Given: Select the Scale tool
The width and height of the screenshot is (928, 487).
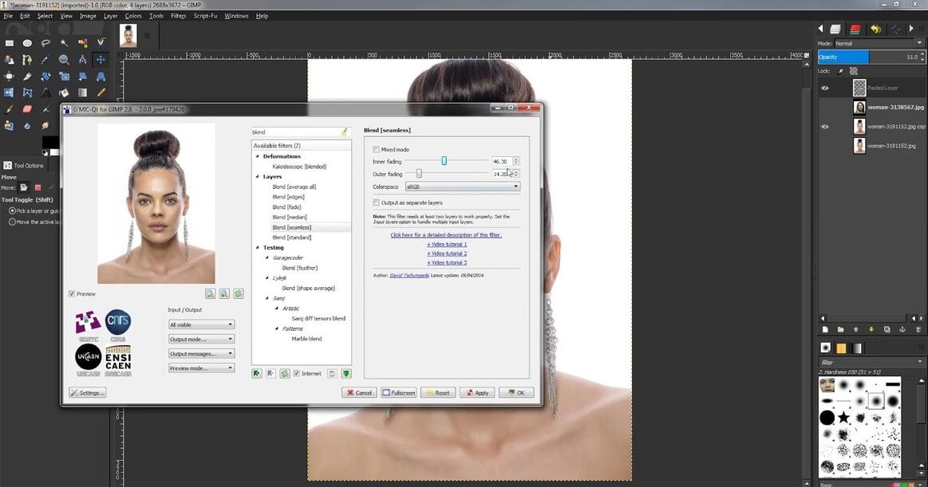Looking at the screenshot, I should pos(64,77).
